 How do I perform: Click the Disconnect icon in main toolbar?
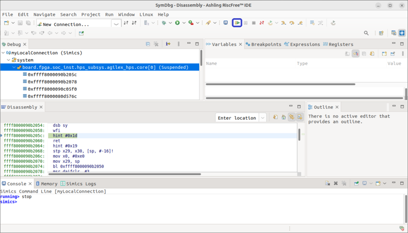pos(262,23)
